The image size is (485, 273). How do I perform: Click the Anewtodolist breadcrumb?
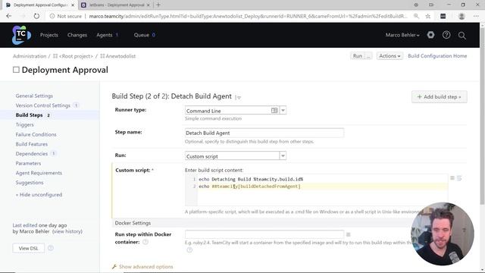[120, 56]
